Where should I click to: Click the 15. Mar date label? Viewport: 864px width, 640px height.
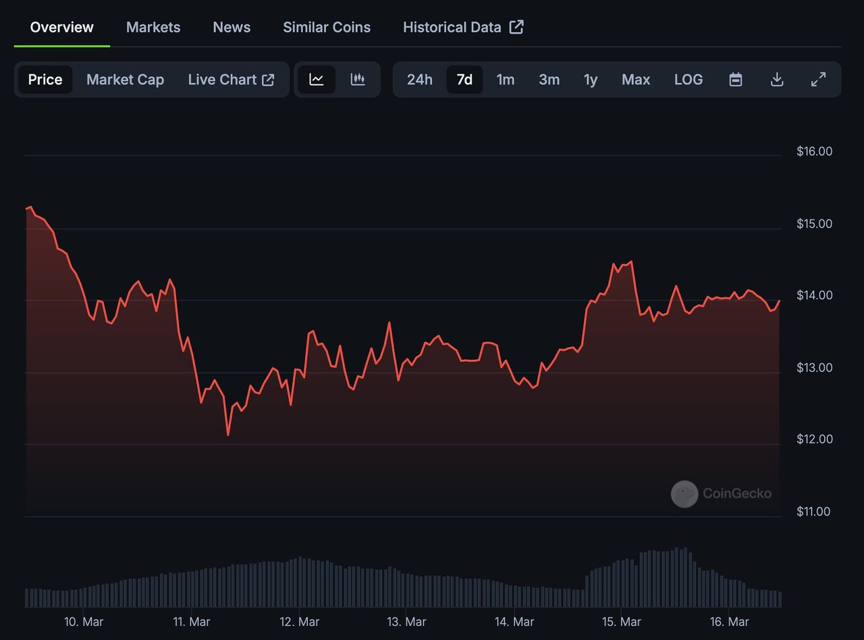pyautogui.click(x=622, y=622)
